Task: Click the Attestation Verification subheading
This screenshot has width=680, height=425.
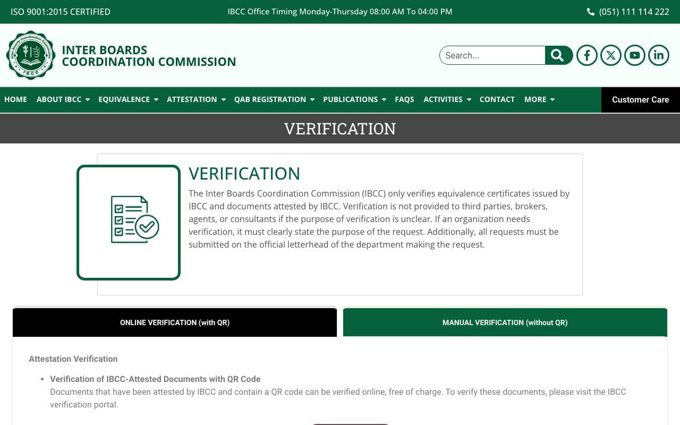Action: pyautogui.click(x=73, y=359)
